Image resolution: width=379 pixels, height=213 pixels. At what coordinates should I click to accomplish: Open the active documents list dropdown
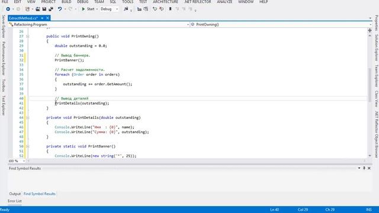(370, 18)
